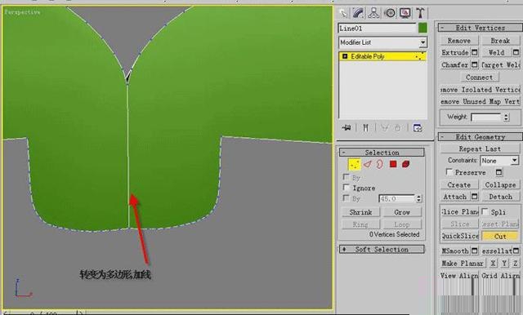This screenshot has height=315, width=523.
Task: Select Border sub-object level icon
Action: point(380,164)
